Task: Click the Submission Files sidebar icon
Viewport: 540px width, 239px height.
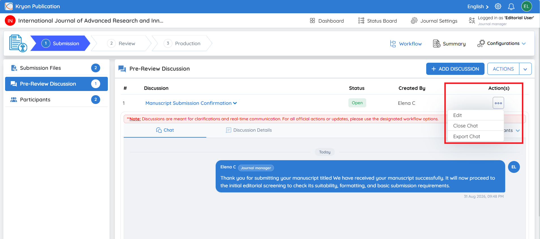Action: coord(14,68)
